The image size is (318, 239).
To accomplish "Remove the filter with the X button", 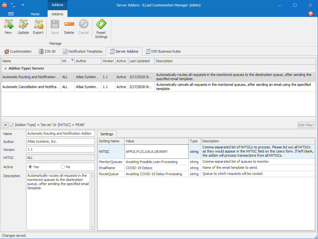I will 5,125.
